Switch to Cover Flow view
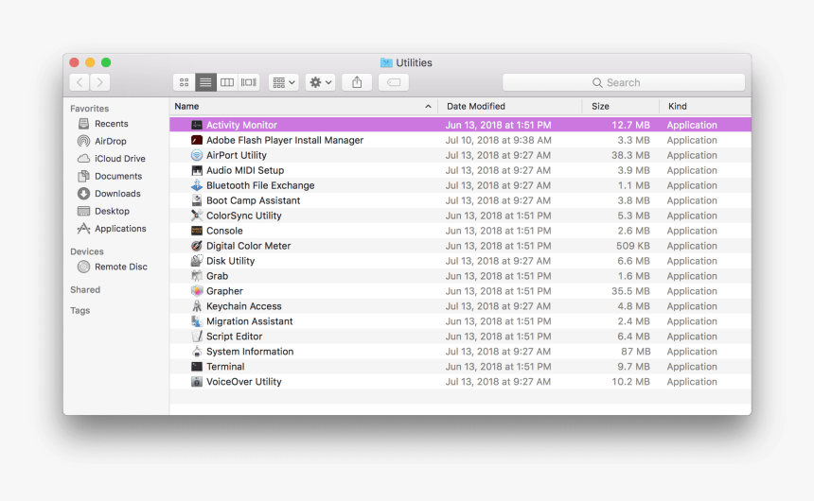Image resolution: width=814 pixels, height=501 pixels. (x=249, y=82)
